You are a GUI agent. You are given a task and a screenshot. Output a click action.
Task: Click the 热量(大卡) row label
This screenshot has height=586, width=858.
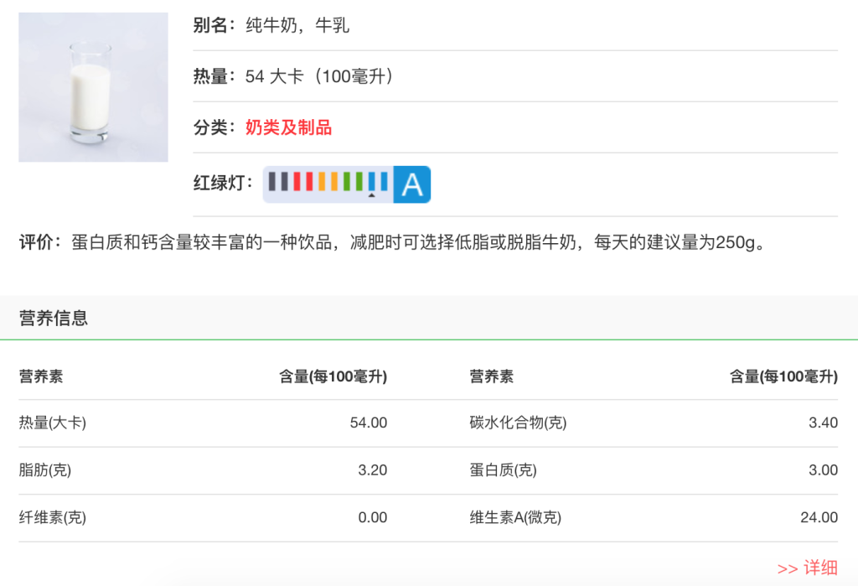pos(53,423)
